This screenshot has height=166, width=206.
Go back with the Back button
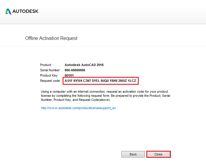click(x=133, y=154)
